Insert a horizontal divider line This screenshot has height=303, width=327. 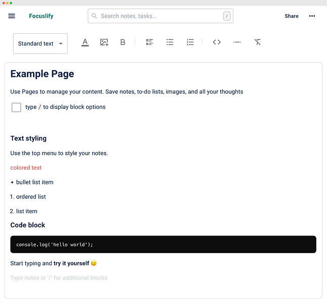pos(237,42)
